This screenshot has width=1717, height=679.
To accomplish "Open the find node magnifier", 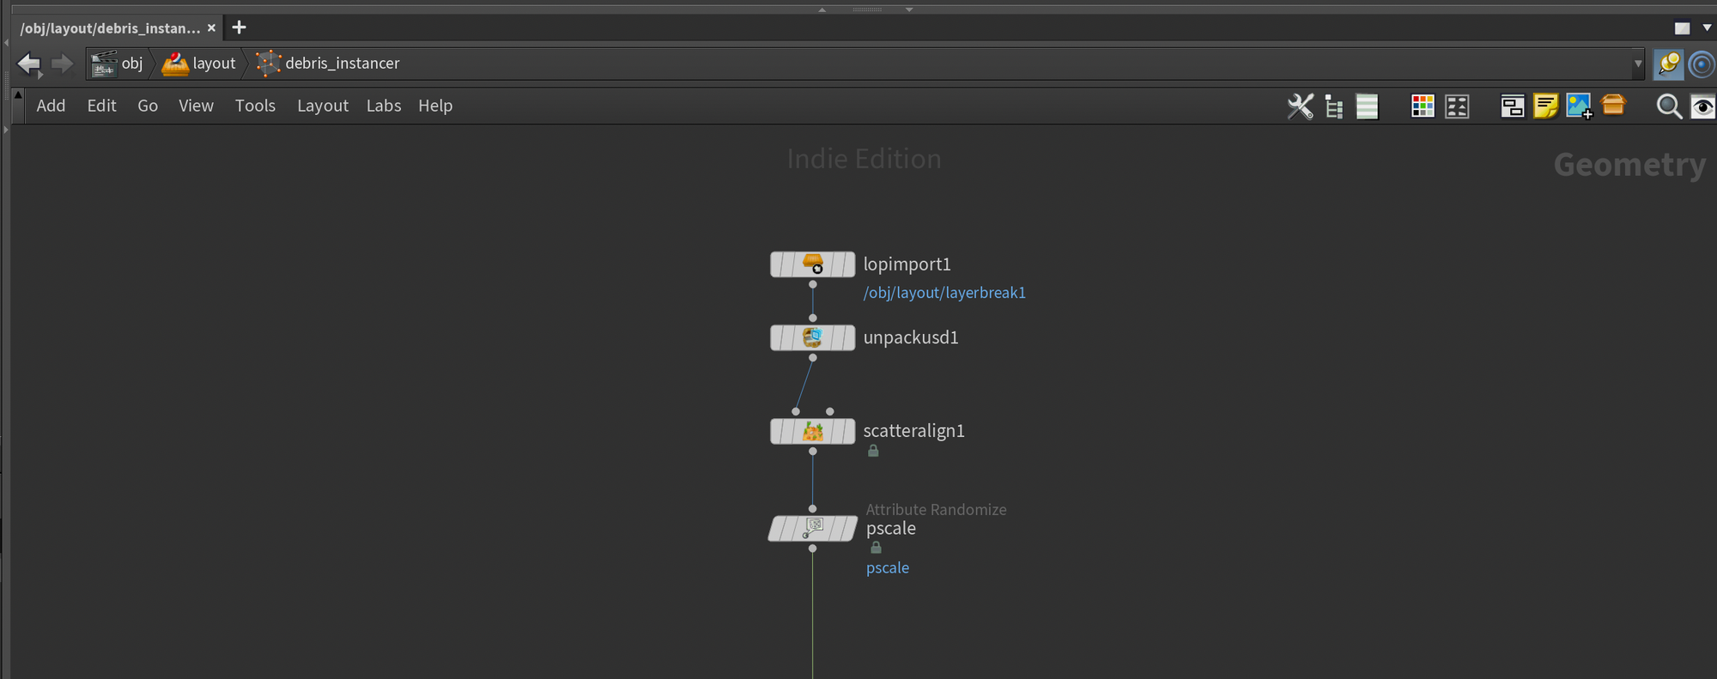I will click(1669, 106).
